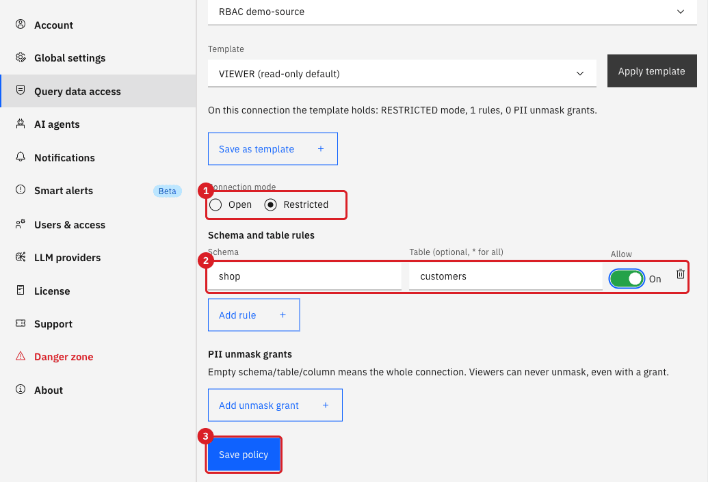Screen dimensions: 708x482
Task: Click the Table field containing customers
Action: point(506,276)
